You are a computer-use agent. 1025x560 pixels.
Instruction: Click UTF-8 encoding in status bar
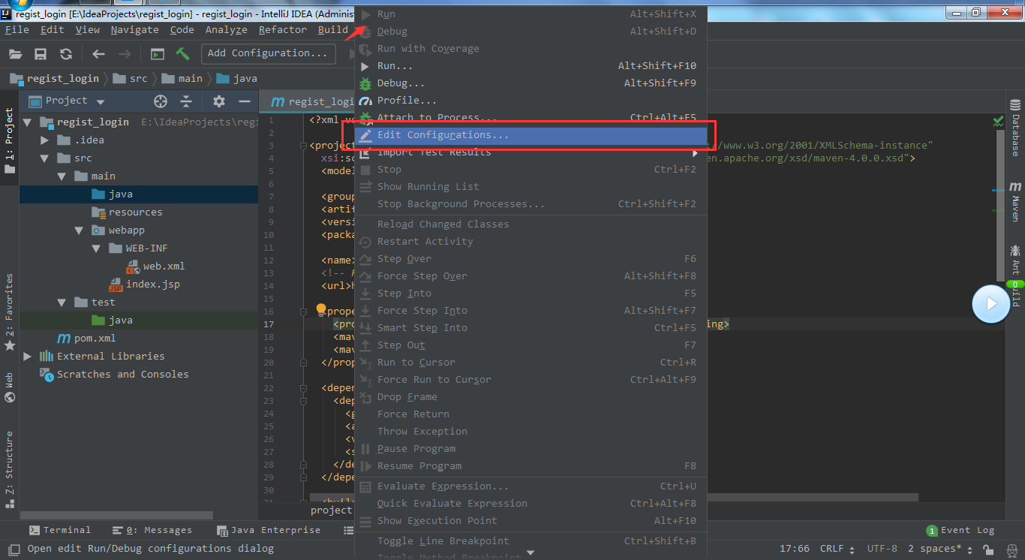[882, 549]
